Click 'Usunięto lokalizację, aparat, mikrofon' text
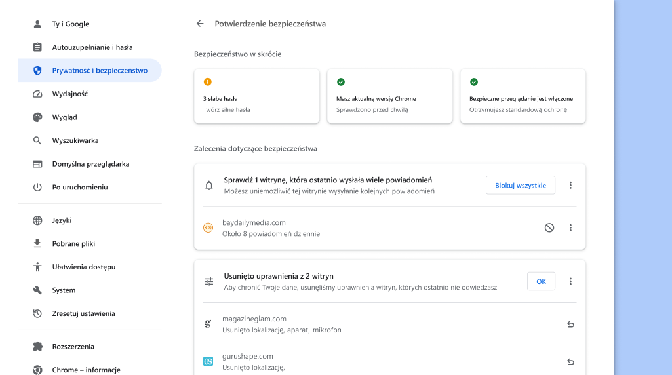 coord(281,330)
